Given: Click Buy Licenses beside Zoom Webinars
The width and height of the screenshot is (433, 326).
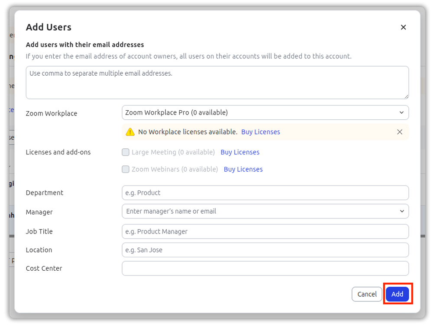Looking at the screenshot, I should tap(243, 169).
